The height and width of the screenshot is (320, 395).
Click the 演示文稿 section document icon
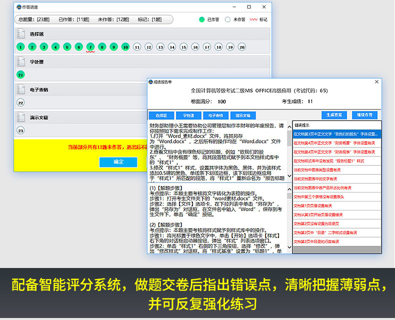[x=21, y=117]
